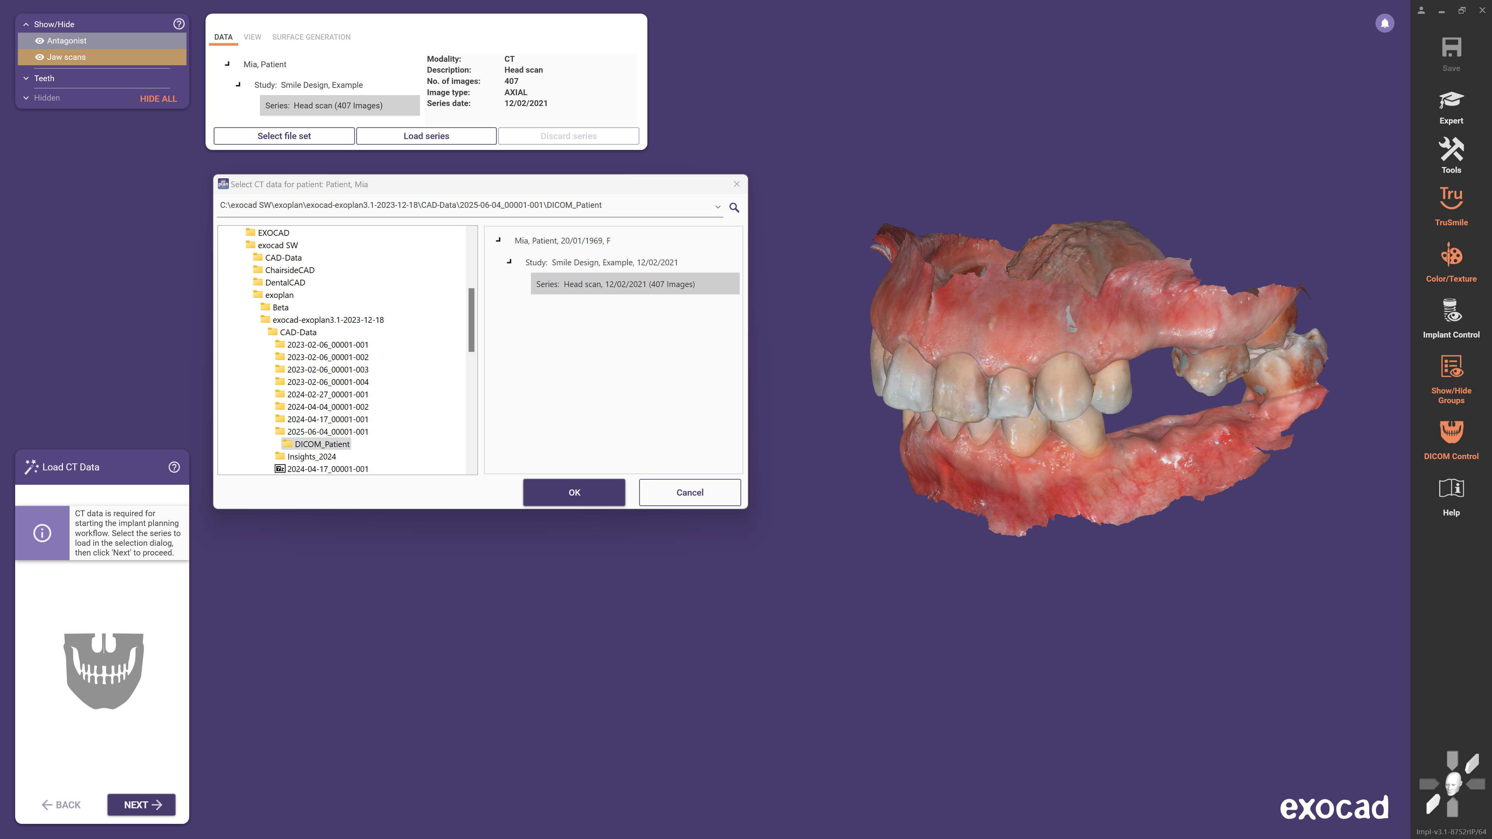The image size is (1492, 839).
Task: Switch to the VIEW tab
Action: tap(252, 37)
